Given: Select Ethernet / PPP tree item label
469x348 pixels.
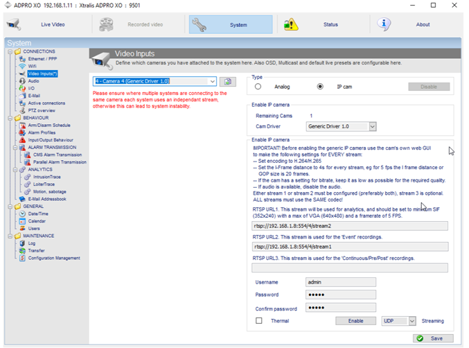Looking at the screenshot, I should tap(42, 59).
